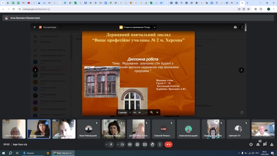Open more options three-dot menu in call bar
Image resolution: width=277 pixels, height=156 pixels.
point(160,144)
